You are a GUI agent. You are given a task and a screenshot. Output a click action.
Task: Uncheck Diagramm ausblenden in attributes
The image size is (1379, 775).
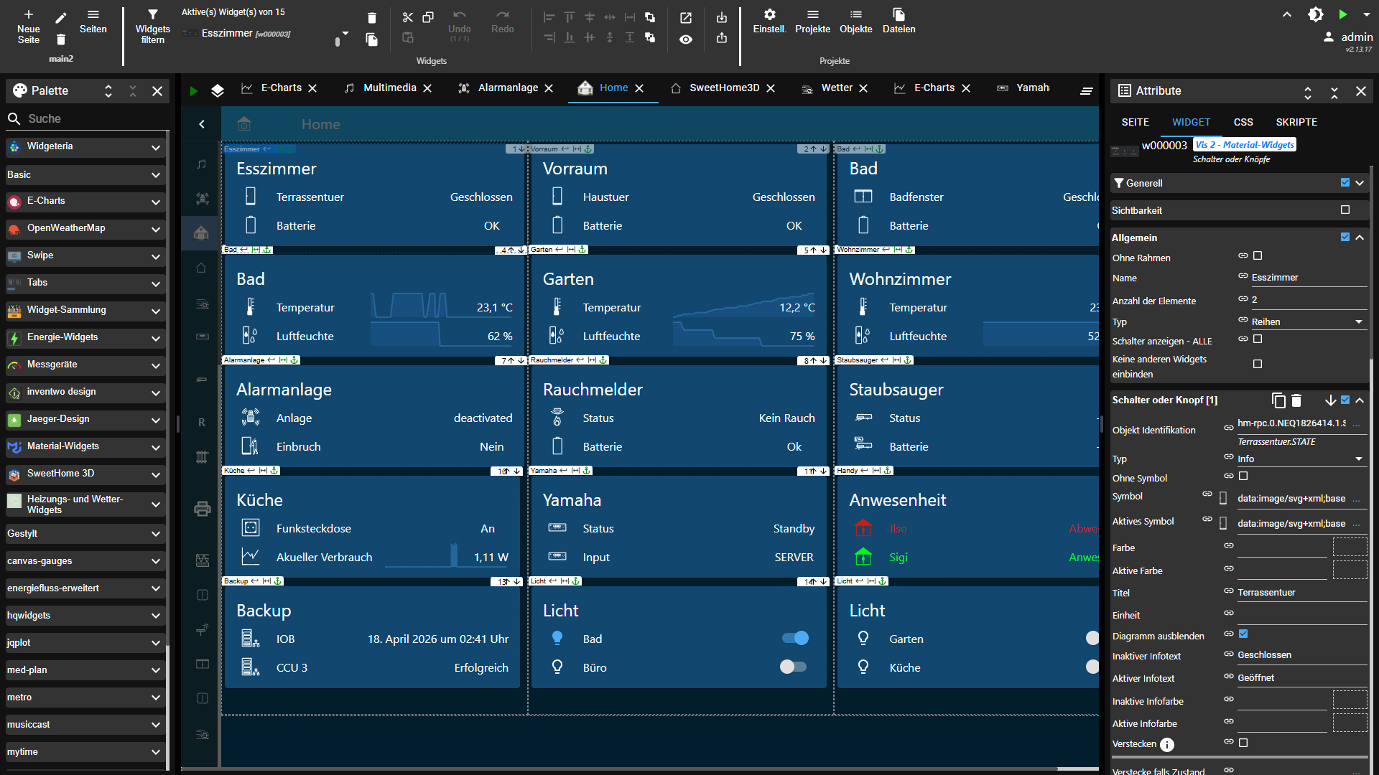pyautogui.click(x=1245, y=634)
